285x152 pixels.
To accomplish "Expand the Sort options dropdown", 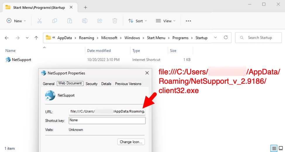I will [x=137, y=21].
